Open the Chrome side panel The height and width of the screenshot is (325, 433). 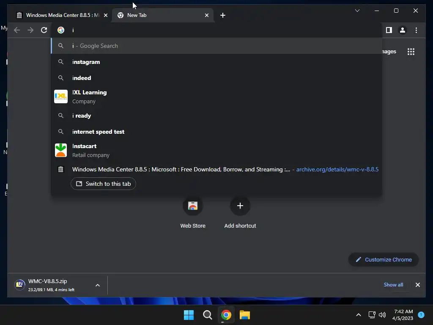(389, 30)
